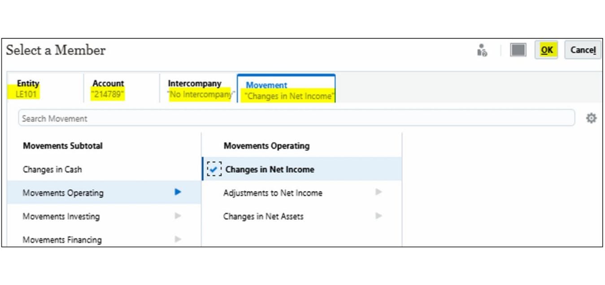Select the Changes in Net Income member
The width and height of the screenshot is (605, 285).
click(x=270, y=169)
